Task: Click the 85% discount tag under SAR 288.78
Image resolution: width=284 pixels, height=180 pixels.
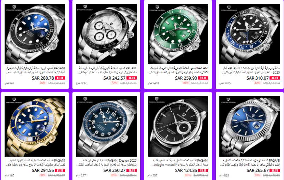Action: pyautogui.click(x=43, y=83)
